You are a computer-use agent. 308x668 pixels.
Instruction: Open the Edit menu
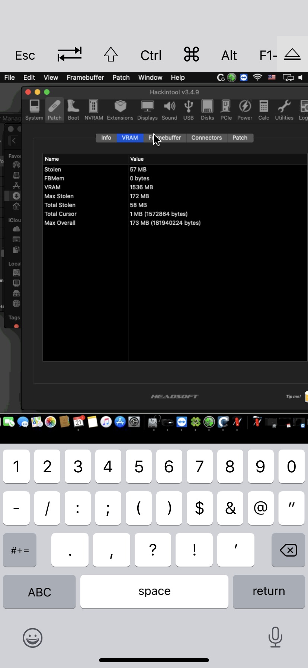coord(29,78)
